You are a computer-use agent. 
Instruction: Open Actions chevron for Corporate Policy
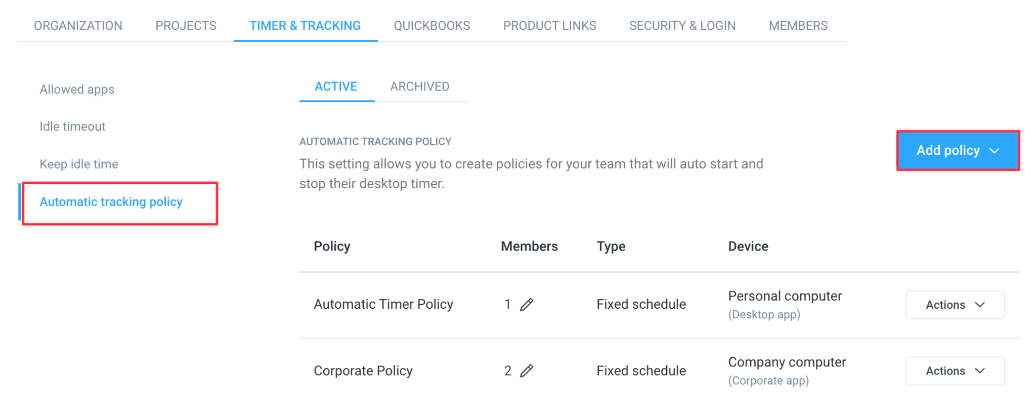point(980,371)
